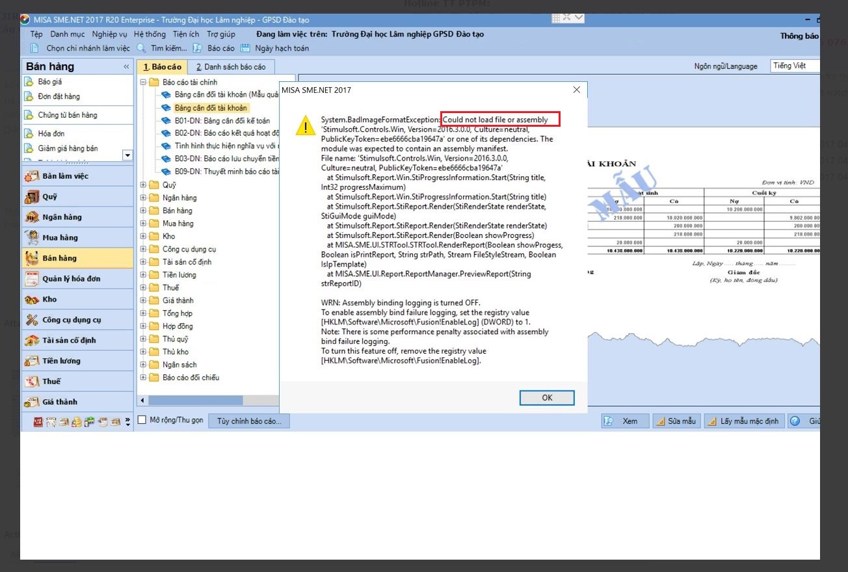This screenshot has height=572, width=848.
Task: Select the highlighted Bảng cân đối tài khoản report
Action: click(x=211, y=108)
